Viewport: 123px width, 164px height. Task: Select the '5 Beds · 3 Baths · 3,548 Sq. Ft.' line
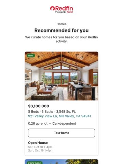52,112
